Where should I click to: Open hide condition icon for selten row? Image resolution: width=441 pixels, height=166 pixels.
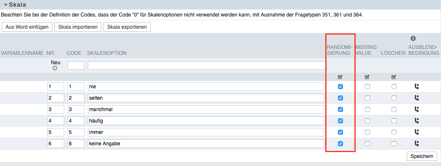(417, 98)
